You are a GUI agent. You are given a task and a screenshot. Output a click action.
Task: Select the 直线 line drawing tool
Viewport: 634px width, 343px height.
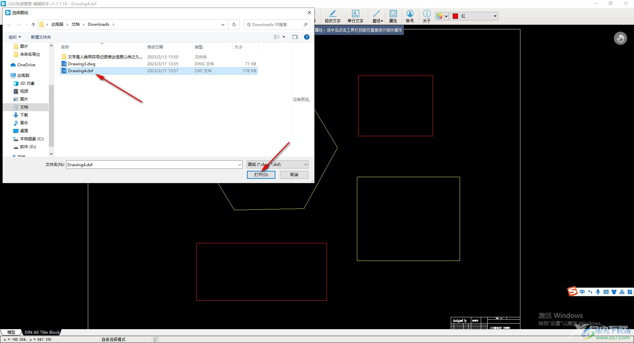pos(377,16)
